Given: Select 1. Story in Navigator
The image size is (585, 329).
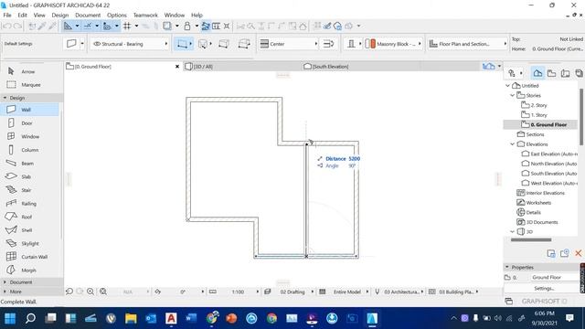Looking at the screenshot, I should coord(538,115).
